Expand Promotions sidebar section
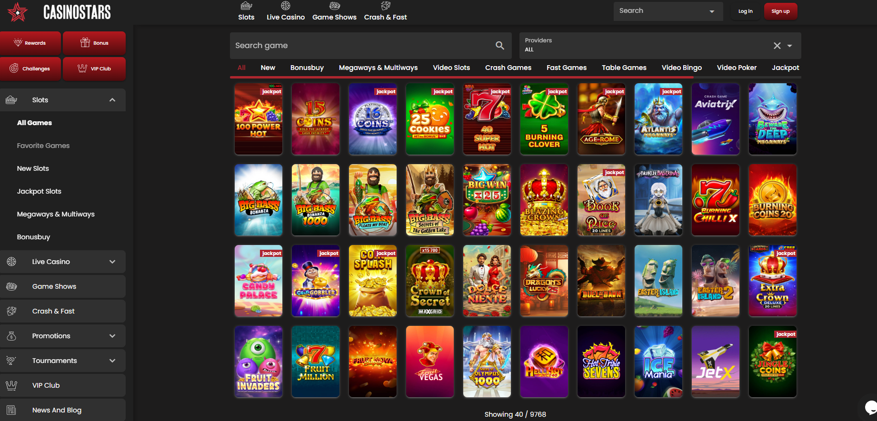The width and height of the screenshot is (877, 421). pos(112,336)
